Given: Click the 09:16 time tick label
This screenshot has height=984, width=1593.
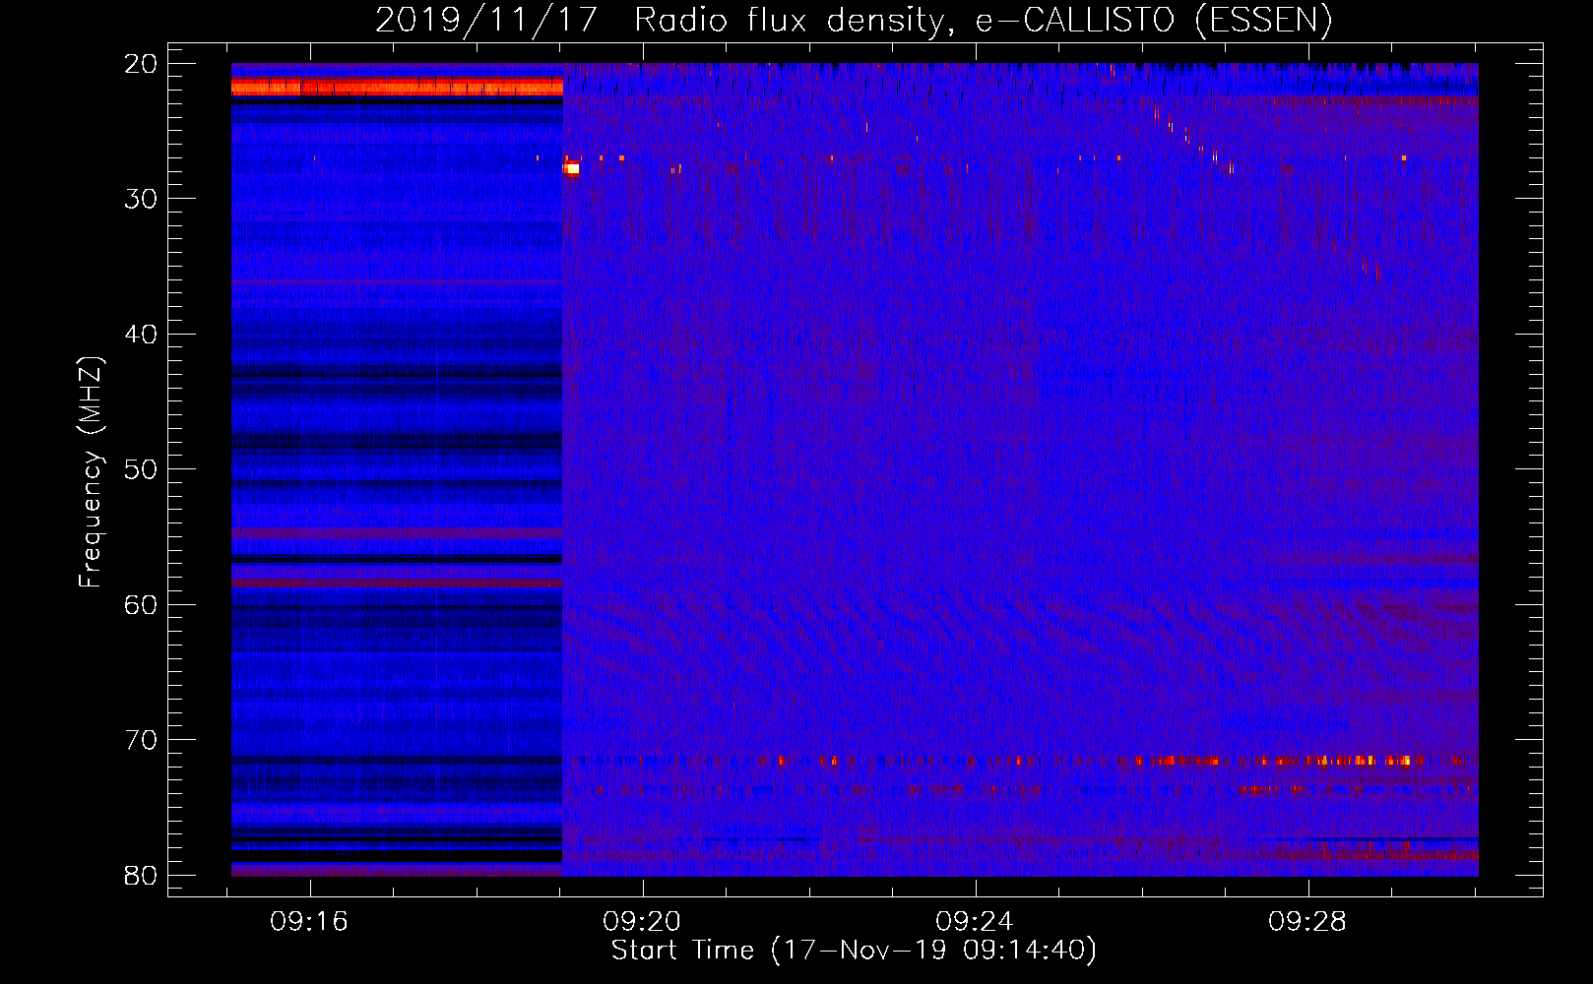Looking at the screenshot, I should pyautogui.click(x=310, y=922).
